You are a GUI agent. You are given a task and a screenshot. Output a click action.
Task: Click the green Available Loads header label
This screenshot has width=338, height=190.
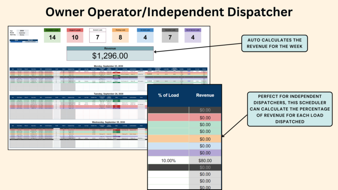click(52, 30)
